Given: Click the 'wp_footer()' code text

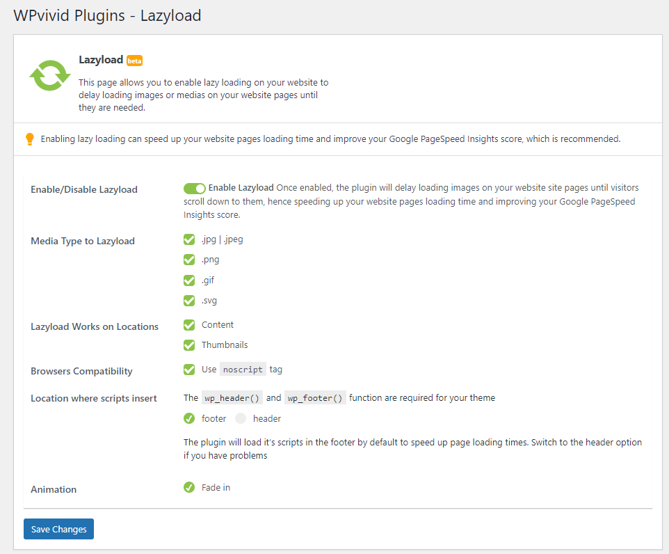Looking at the screenshot, I should pyautogui.click(x=315, y=398).
